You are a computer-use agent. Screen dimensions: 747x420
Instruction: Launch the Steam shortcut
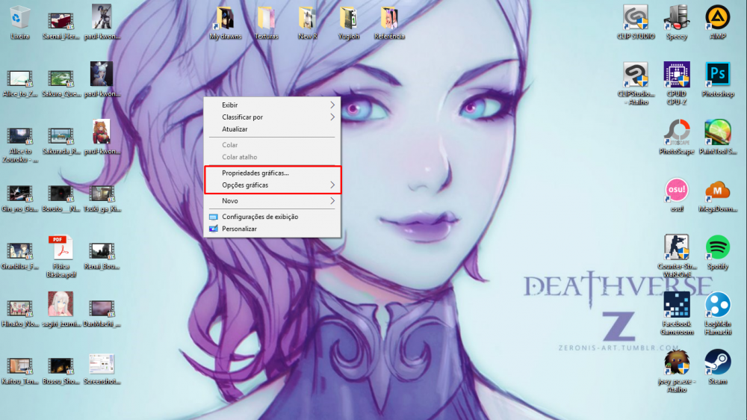717,368
